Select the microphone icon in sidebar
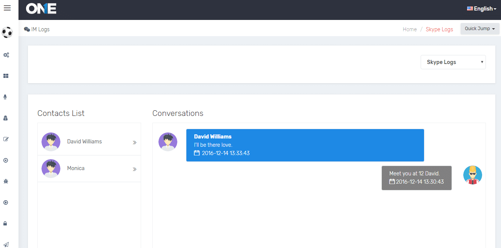This screenshot has height=248, width=501. (6, 97)
